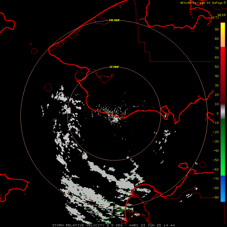
Task: Click the 14:44 timestamp in the caption
Action: [169, 225]
